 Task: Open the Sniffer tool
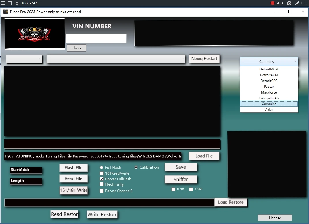(181, 179)
